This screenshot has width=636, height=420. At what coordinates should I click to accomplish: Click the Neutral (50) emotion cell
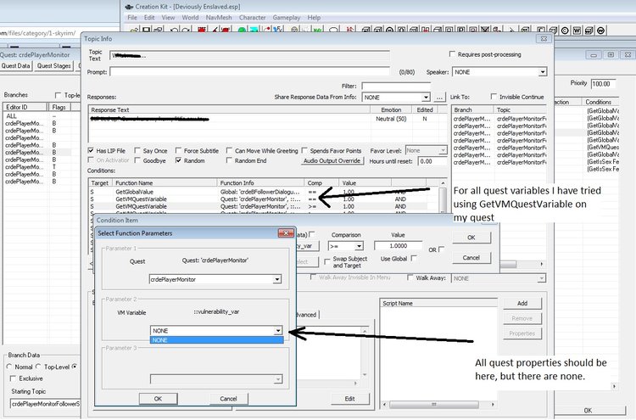tap(391, 119)
